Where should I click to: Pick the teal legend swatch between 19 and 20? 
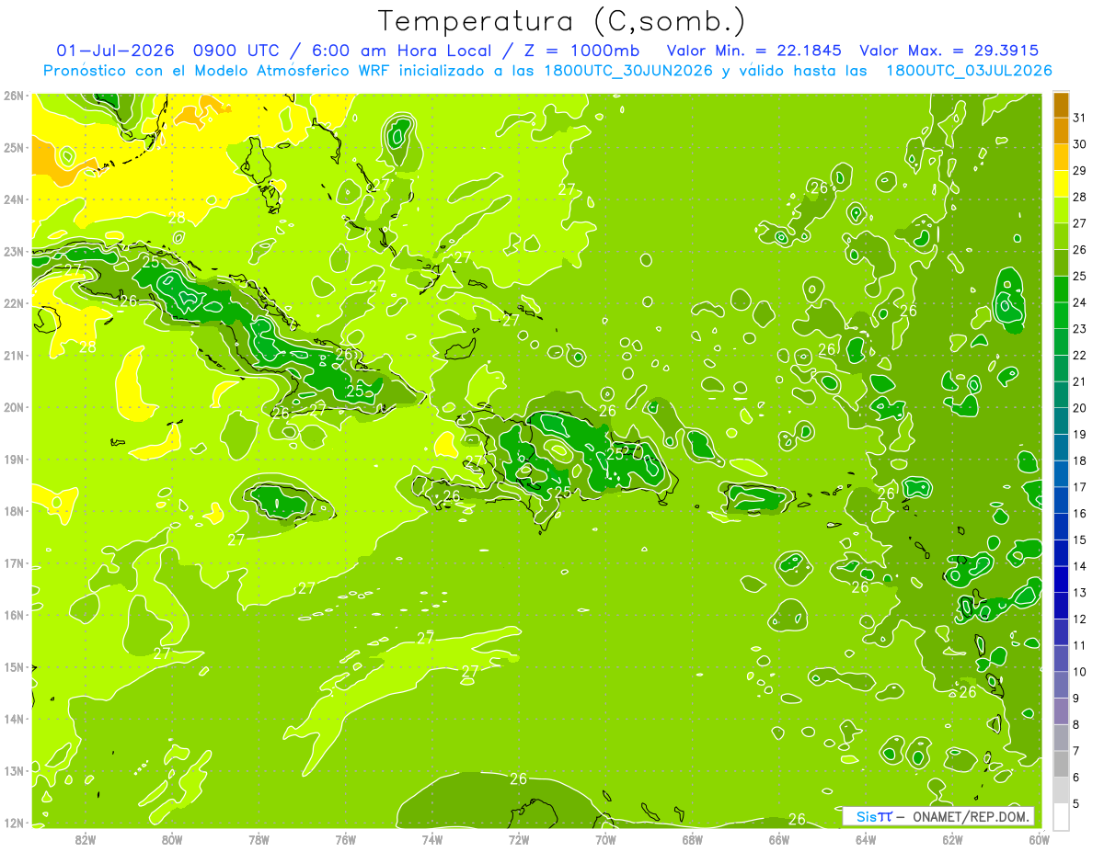click(1061, 421)
